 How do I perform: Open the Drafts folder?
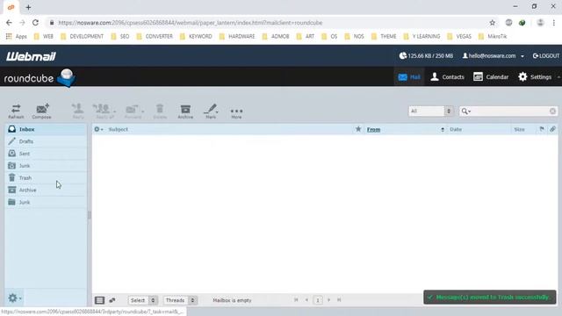click(x=46, y=141)
